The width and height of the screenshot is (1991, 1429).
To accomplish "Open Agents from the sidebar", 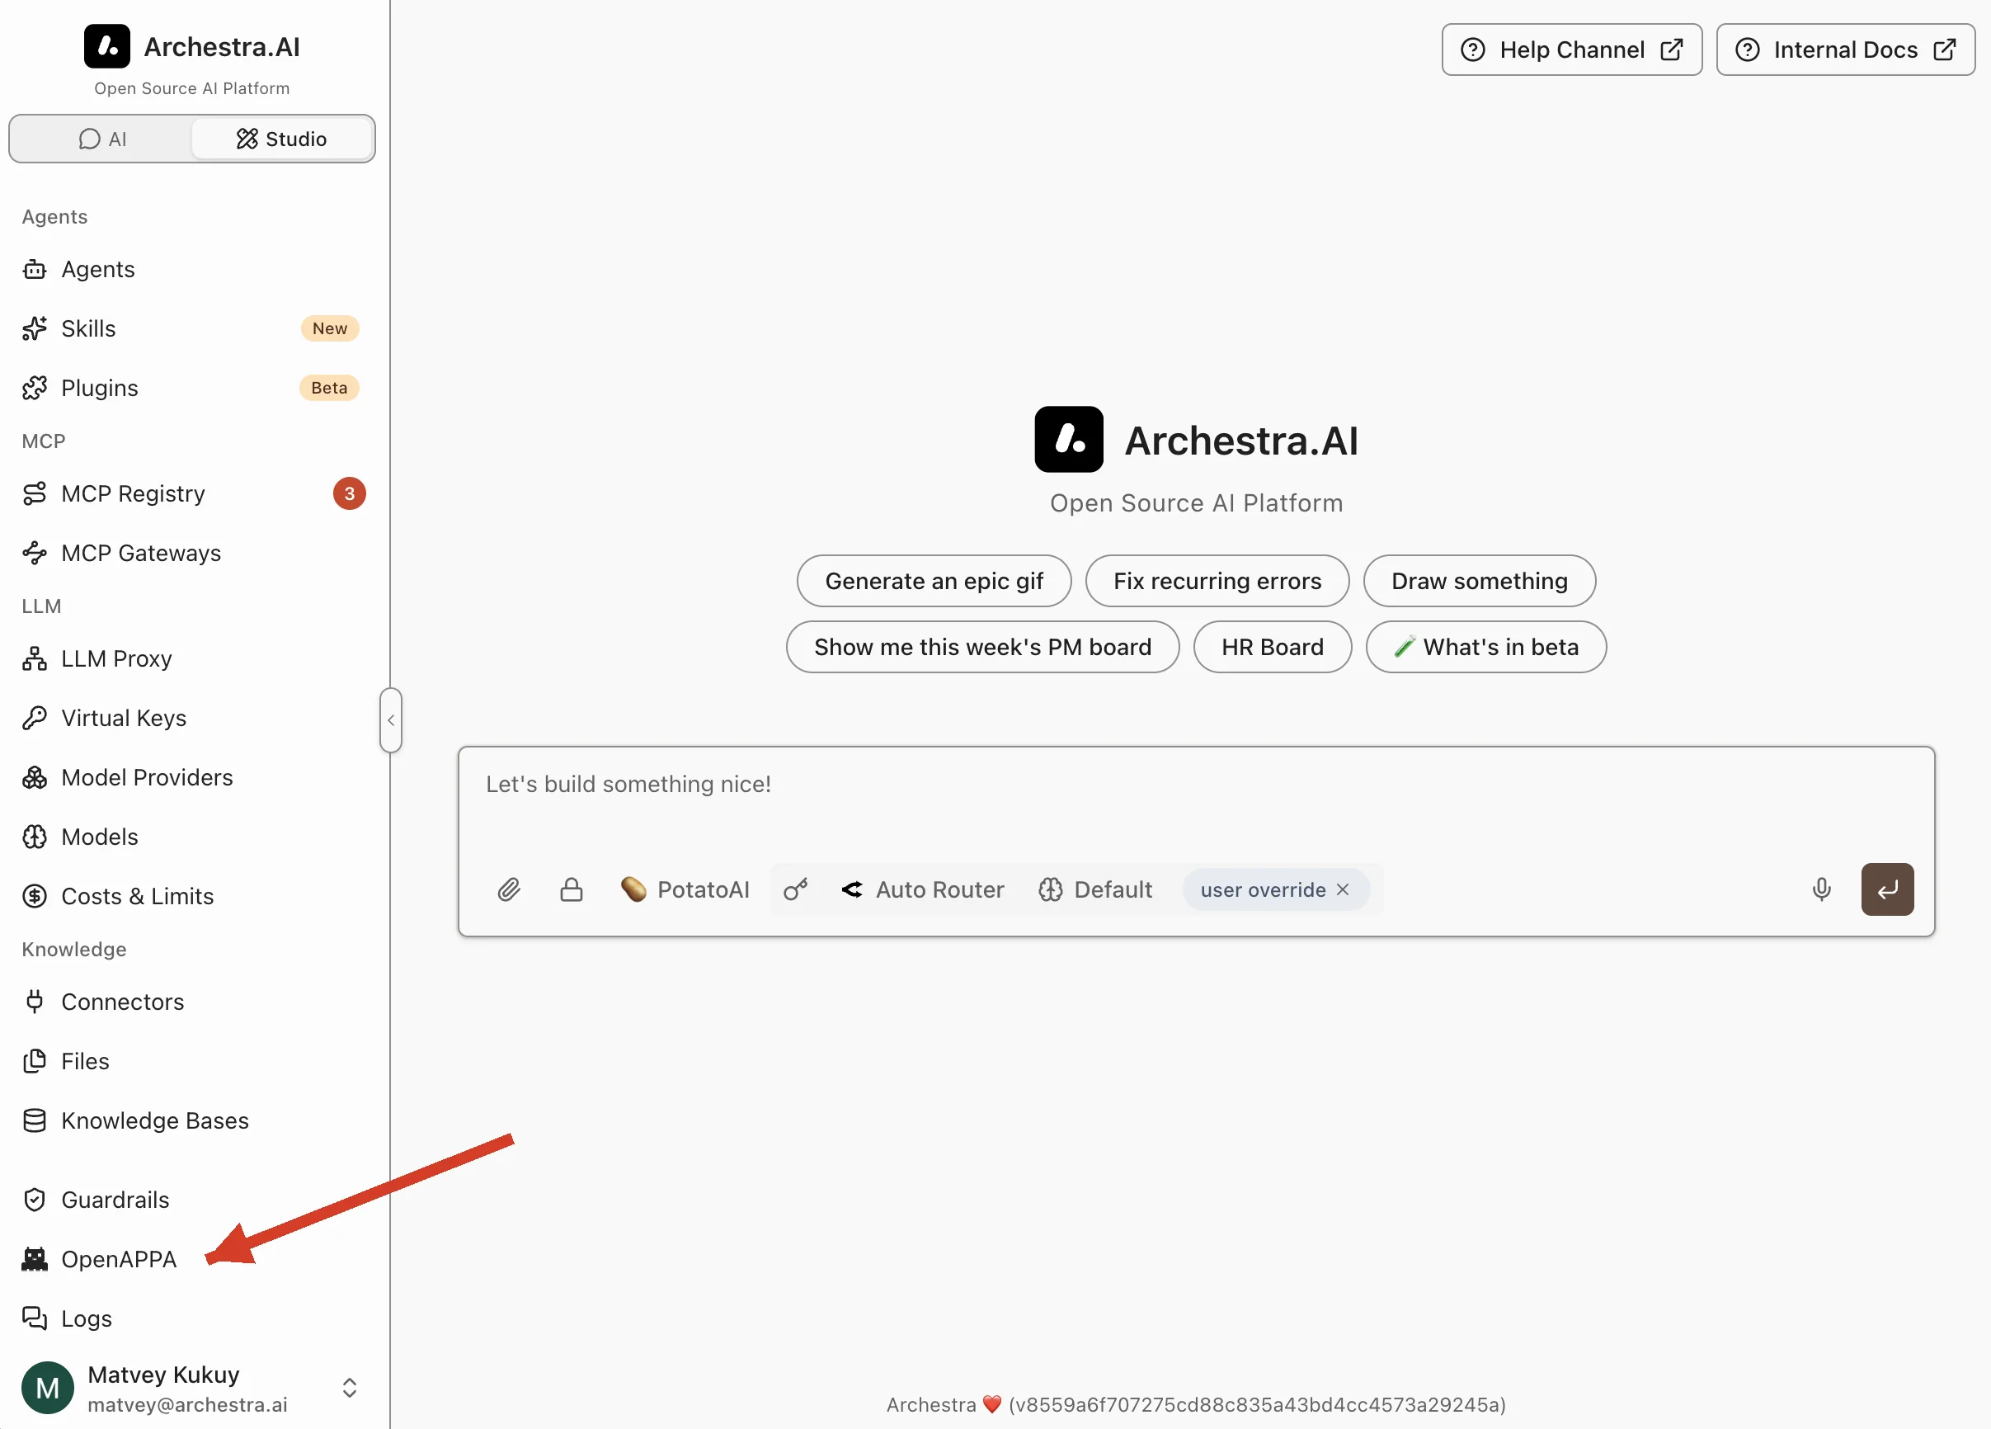I will click(x=191, y=269).
